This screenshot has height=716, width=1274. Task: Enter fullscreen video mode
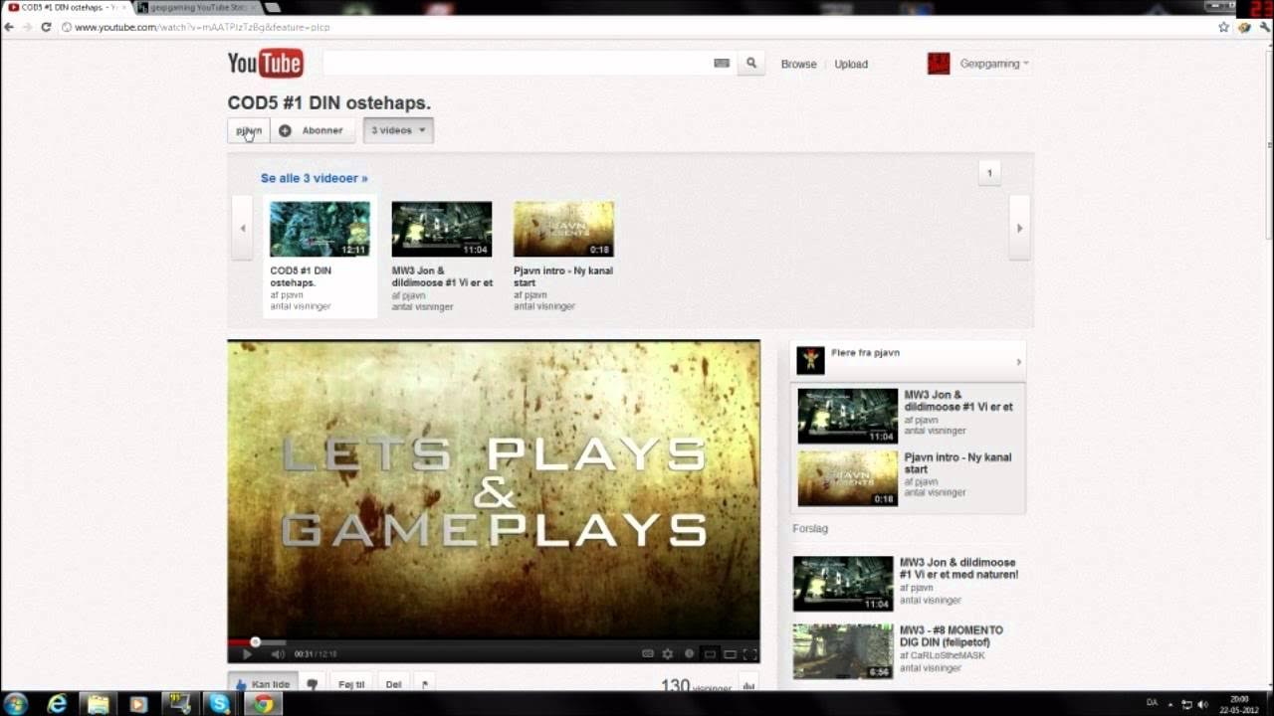click(749, 654)
